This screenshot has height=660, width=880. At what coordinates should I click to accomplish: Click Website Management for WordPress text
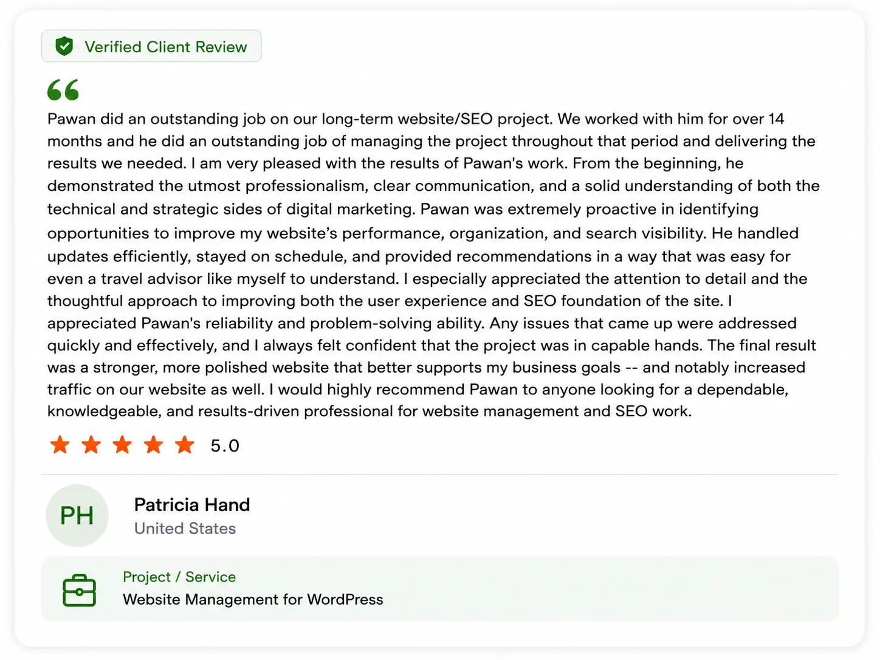tap(253, 599)
